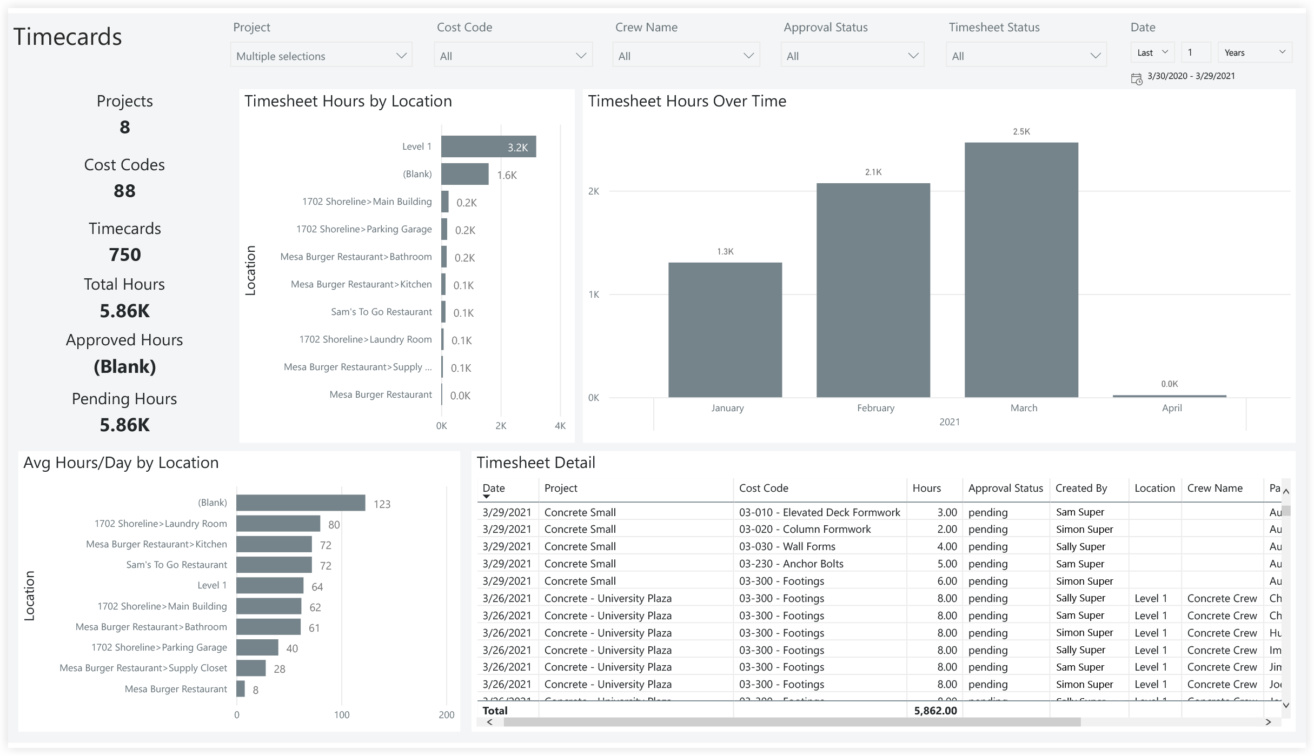Click the horizontal scrollbar thumb of Timesheet Detail

792,722
